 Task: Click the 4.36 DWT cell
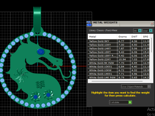point(136,41)
